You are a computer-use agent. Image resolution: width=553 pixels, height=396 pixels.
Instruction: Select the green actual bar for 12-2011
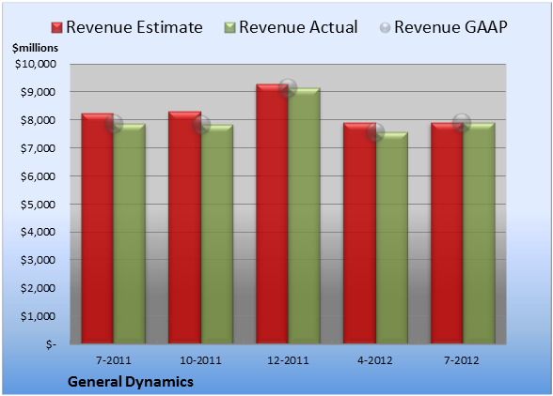point(305,216)
